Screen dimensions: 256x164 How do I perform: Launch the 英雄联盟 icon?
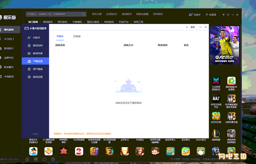point(216,134)
